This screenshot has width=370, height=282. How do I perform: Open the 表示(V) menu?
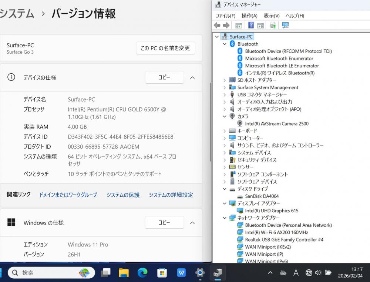click(271, 16)
